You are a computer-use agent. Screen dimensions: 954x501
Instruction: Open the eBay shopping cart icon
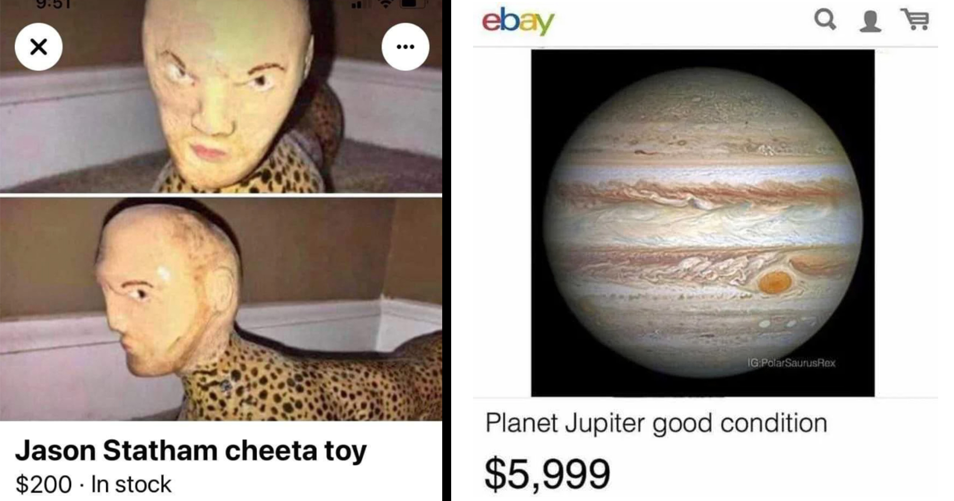pyautogui.click(x=915, y=20)
